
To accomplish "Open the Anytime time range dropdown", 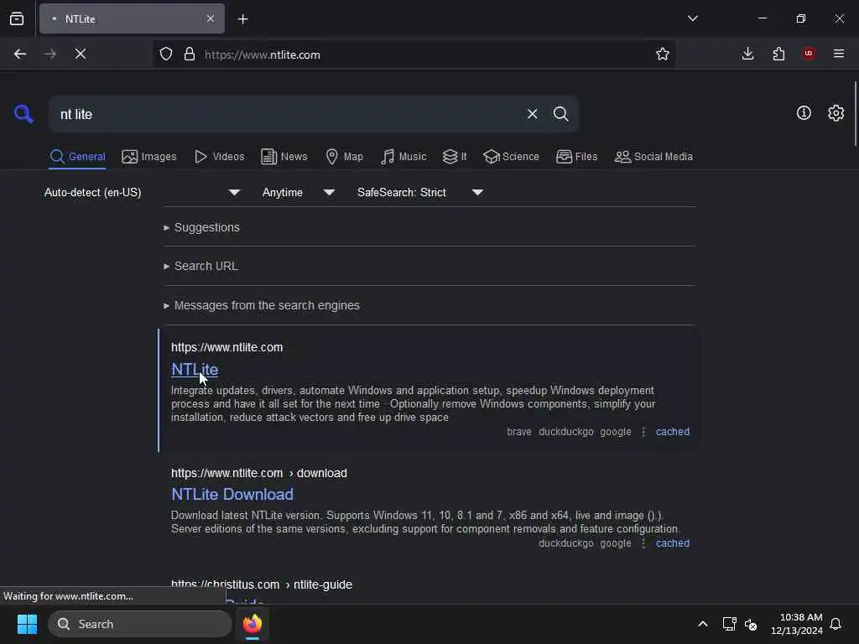I will click(298, 192).
